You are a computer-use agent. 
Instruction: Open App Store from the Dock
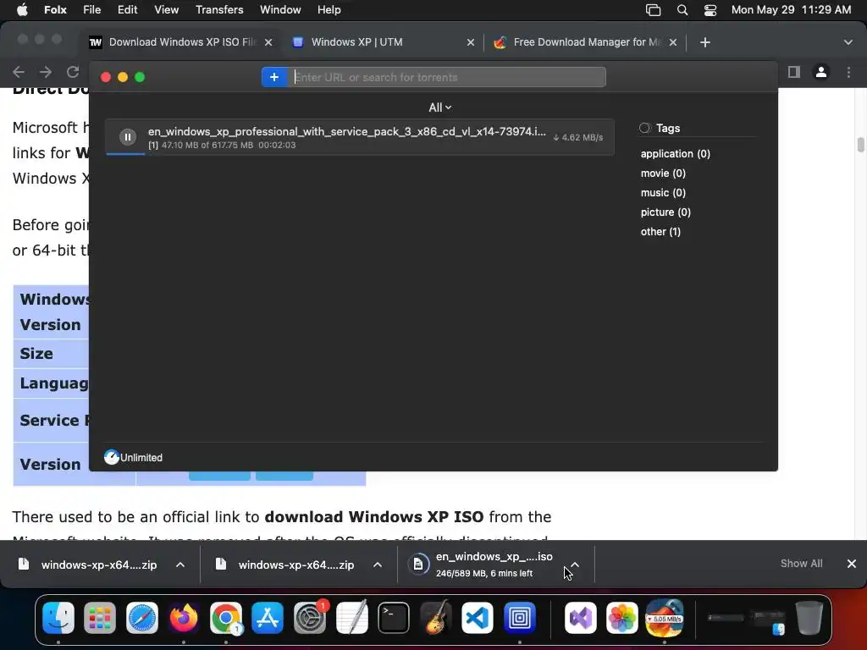(x=268, y=617)
